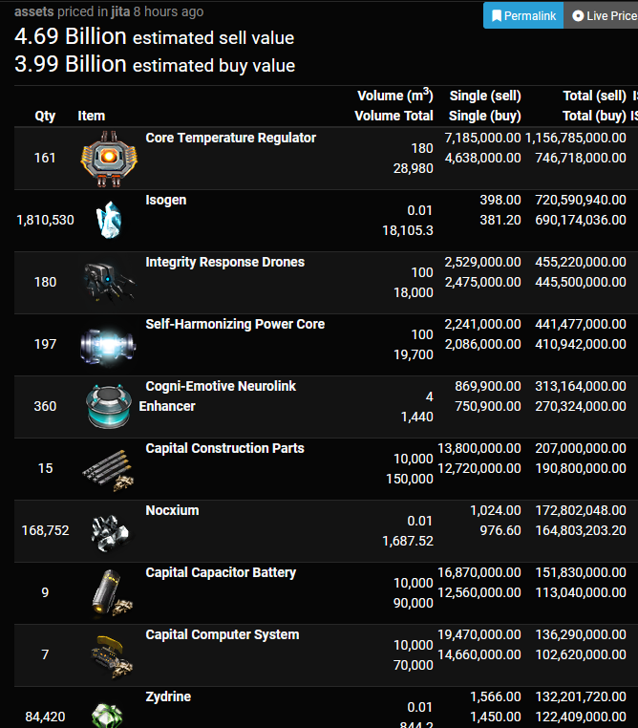The width and height of the screenshot is (638, 728).
Task: Click the Isogen crystal icon
Action: [109, 220]
